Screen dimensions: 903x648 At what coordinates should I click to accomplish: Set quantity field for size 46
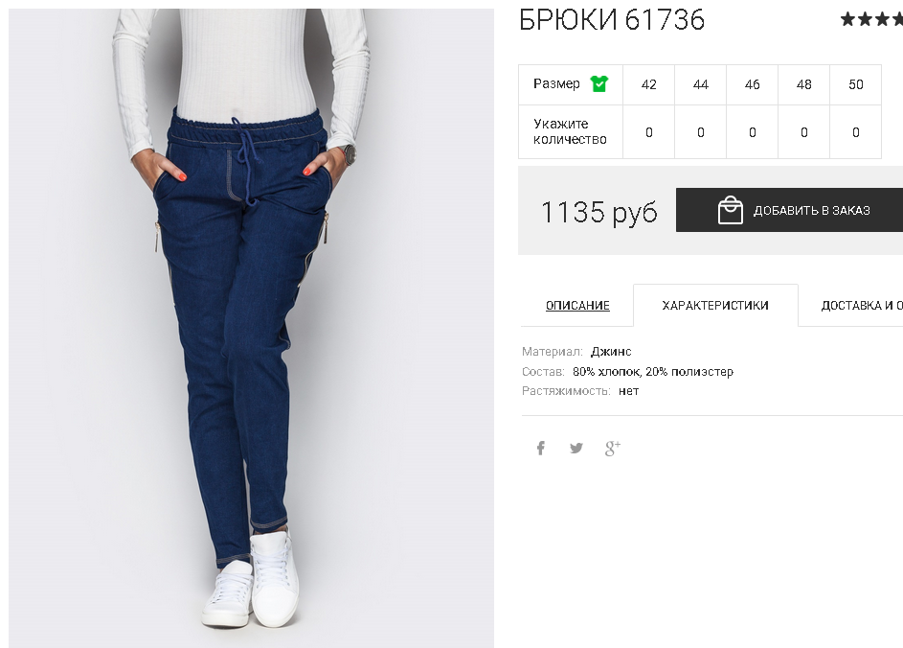752,132
